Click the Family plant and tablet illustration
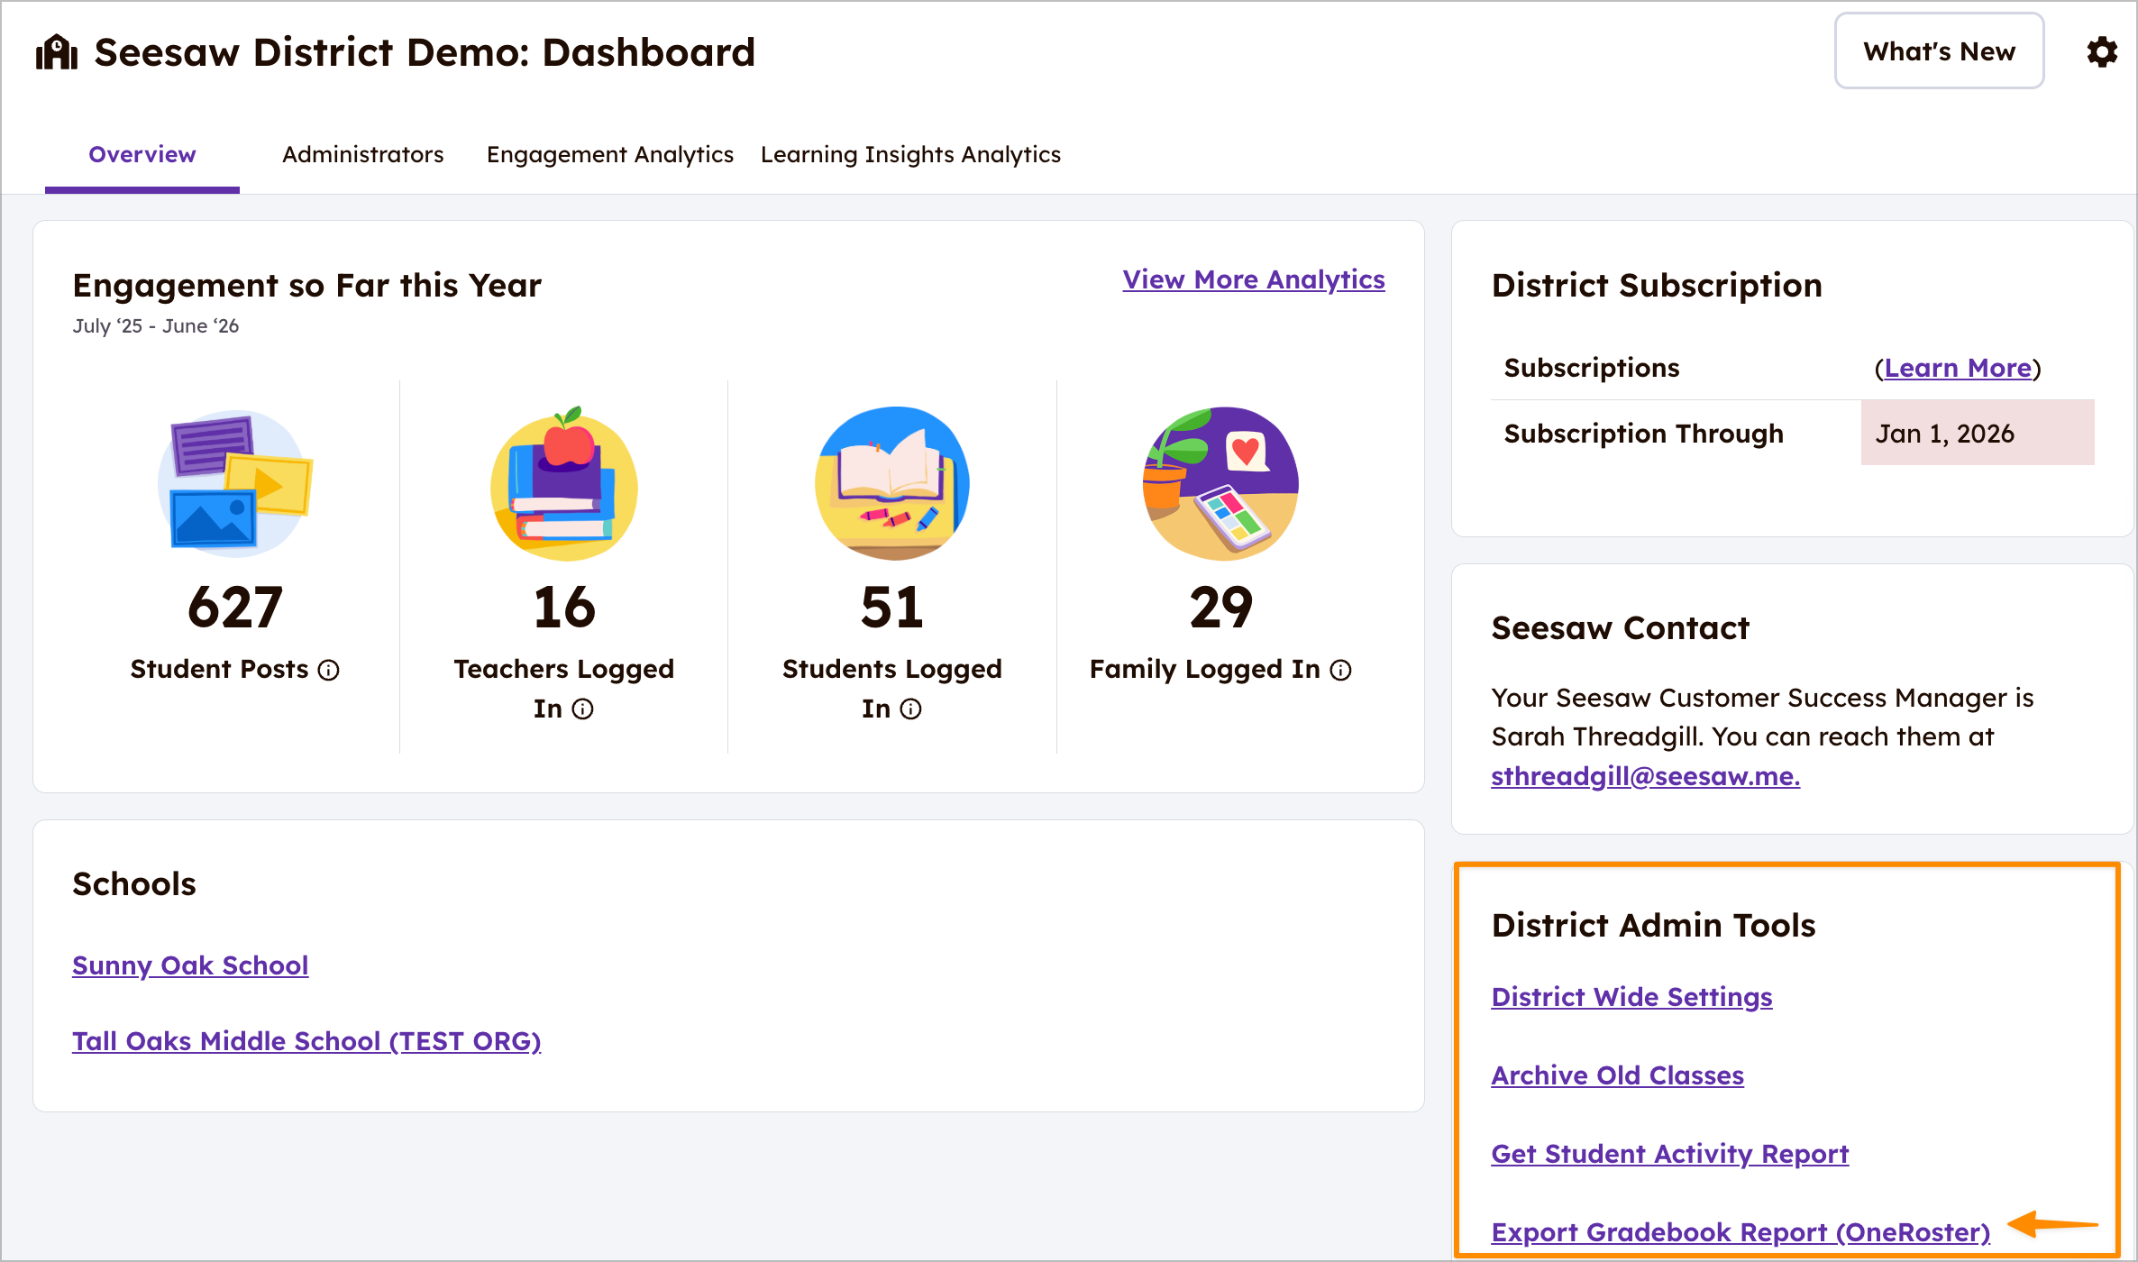Screen dimensions: 2138x1262 click(1220, 483)
